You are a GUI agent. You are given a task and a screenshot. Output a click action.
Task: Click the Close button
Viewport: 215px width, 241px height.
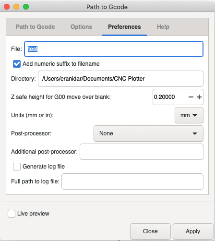[x=150, y=231]
